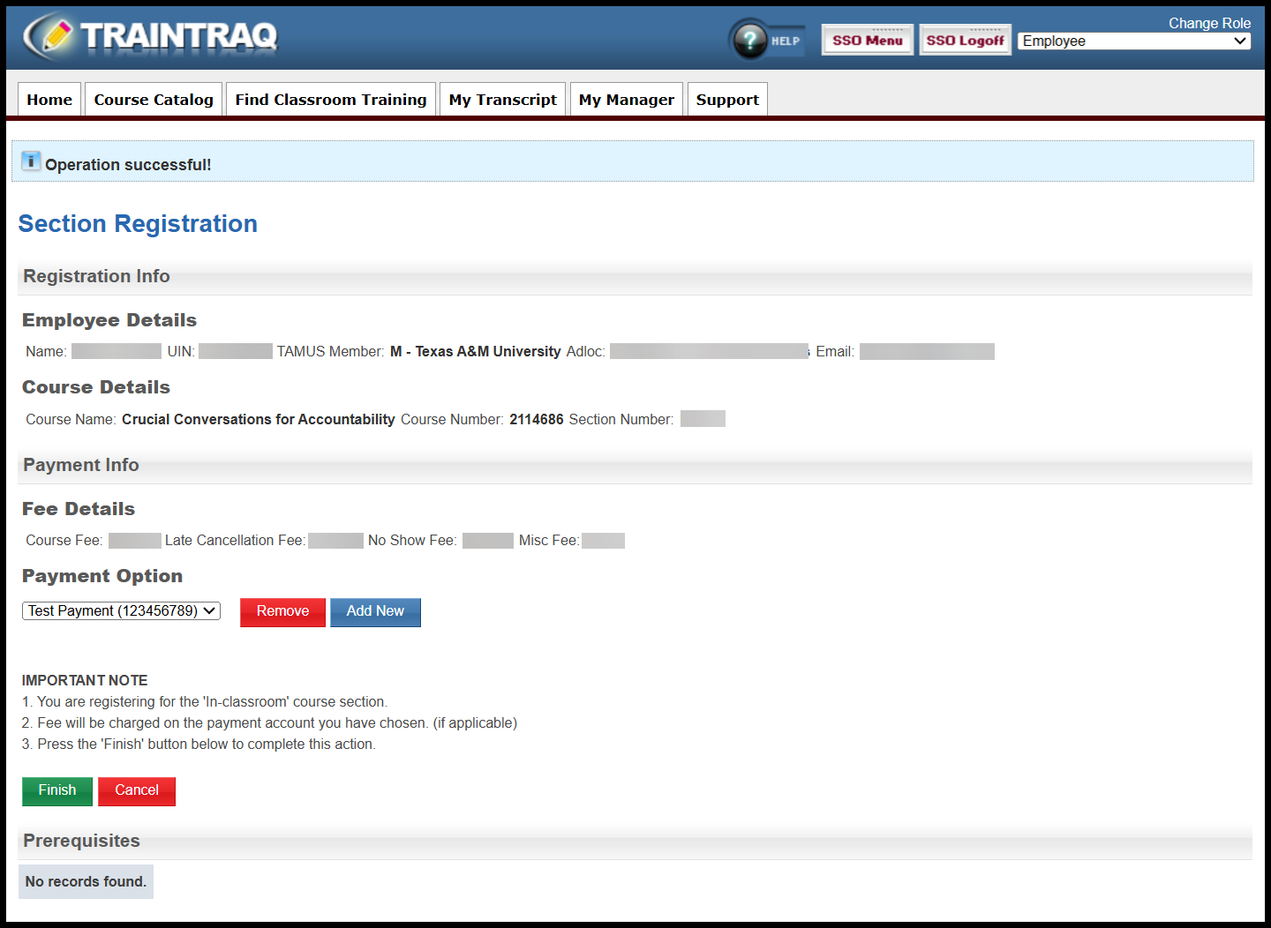
Task: Click the info icon beside 'Operation successful!'
Action: click(32, 161)
